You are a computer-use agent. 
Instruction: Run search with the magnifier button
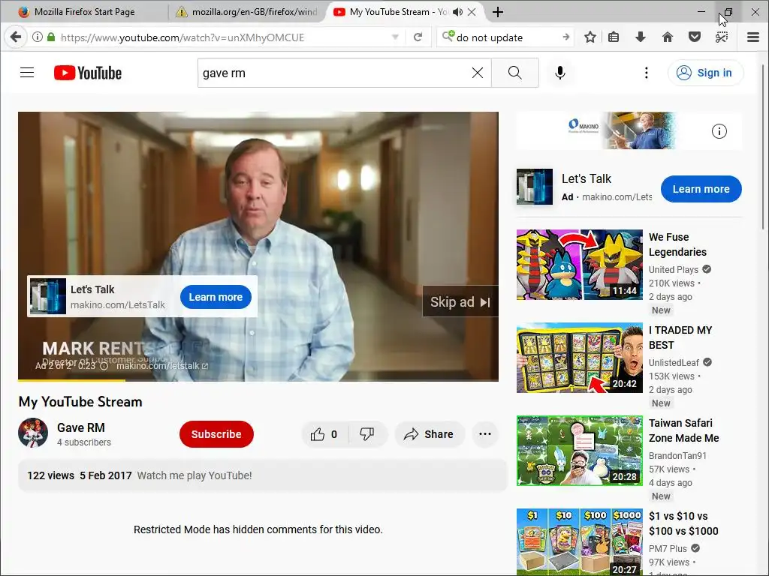pos(515,73)
